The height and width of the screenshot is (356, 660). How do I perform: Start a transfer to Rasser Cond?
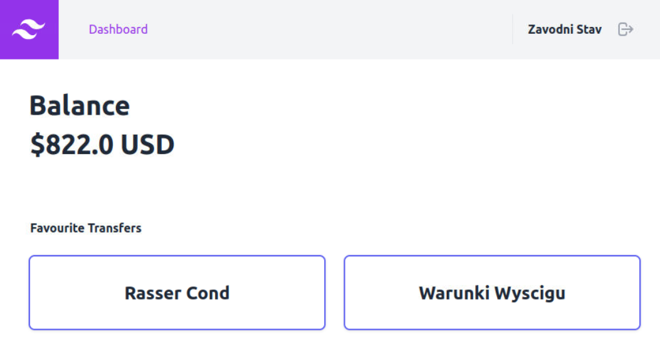click(x=177, y=292)
